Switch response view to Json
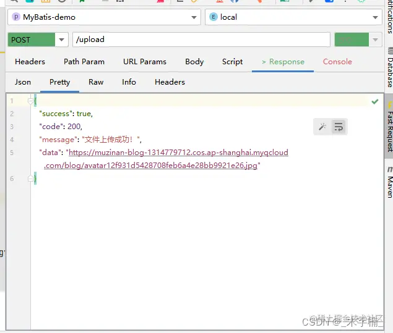This screenshot has width=393, height=333. [23, 82]
